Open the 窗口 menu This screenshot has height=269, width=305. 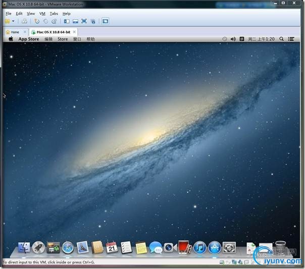click(77, 39)
